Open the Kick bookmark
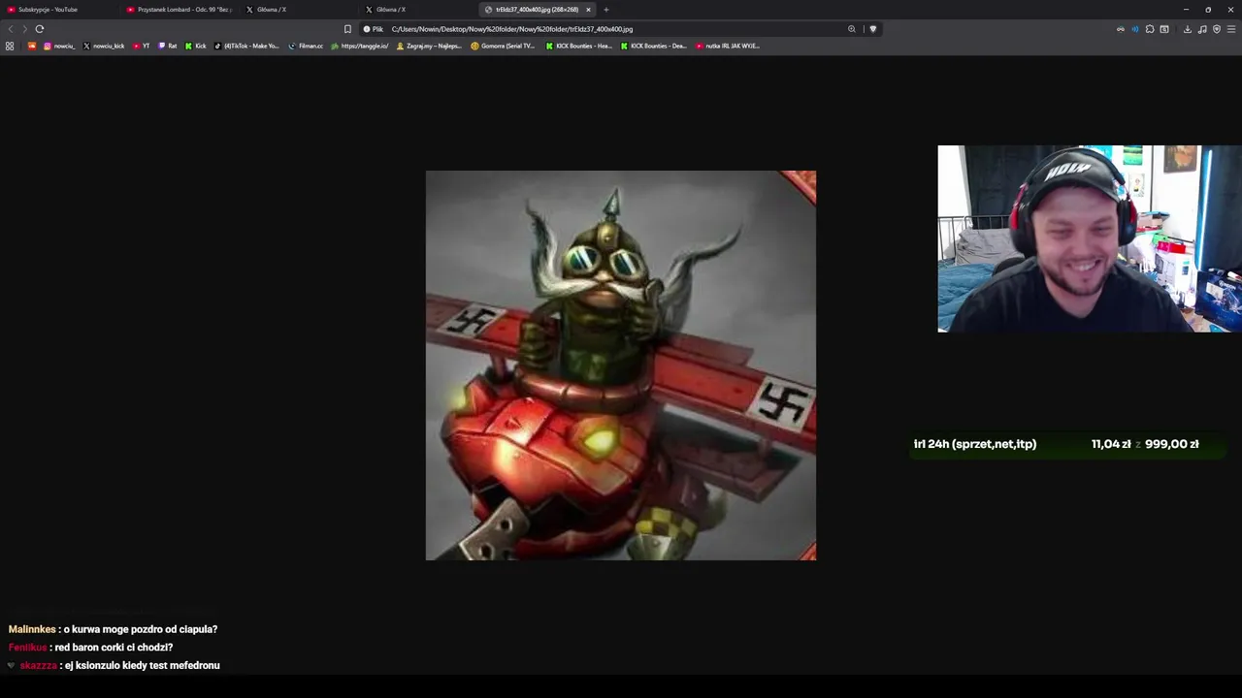The height and width of the screenshot is (698, 1242). [196, 46]
